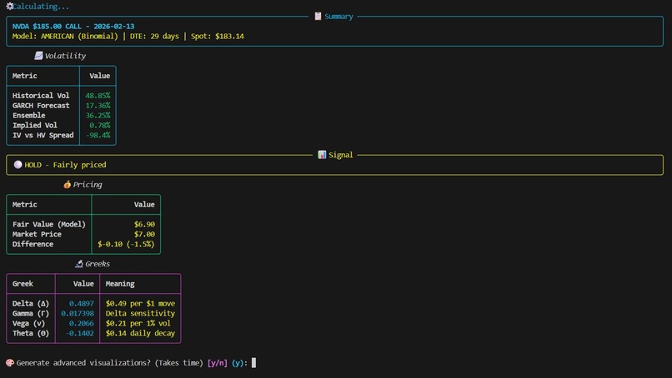Viewport: 672px width, 378px height.
Task: Click the Vega value 0.2066
Action: [x=82, y=323]
